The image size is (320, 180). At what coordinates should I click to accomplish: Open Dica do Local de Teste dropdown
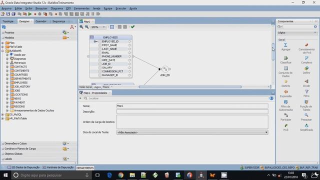point(266,132)
